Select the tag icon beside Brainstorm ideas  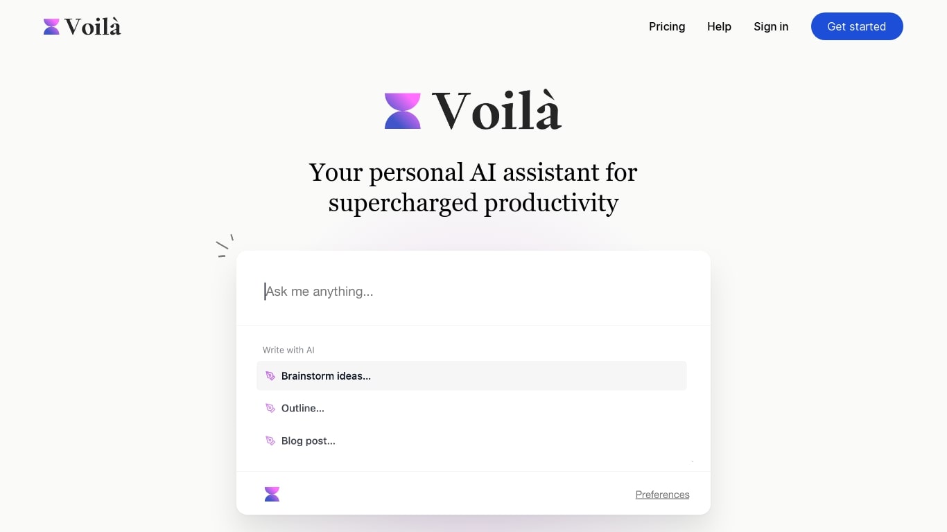(270, 375)
